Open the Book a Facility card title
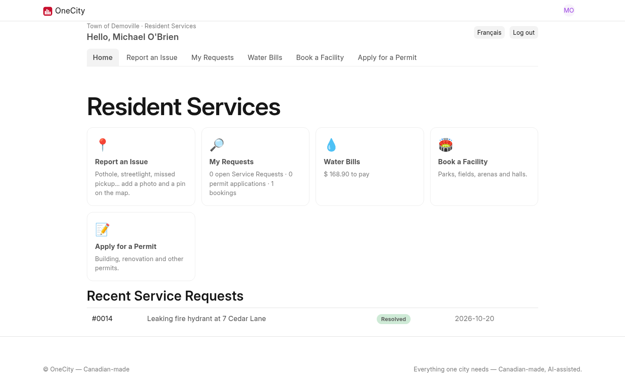The height and width of the screenshot is (391, 625). click(463, 162)
